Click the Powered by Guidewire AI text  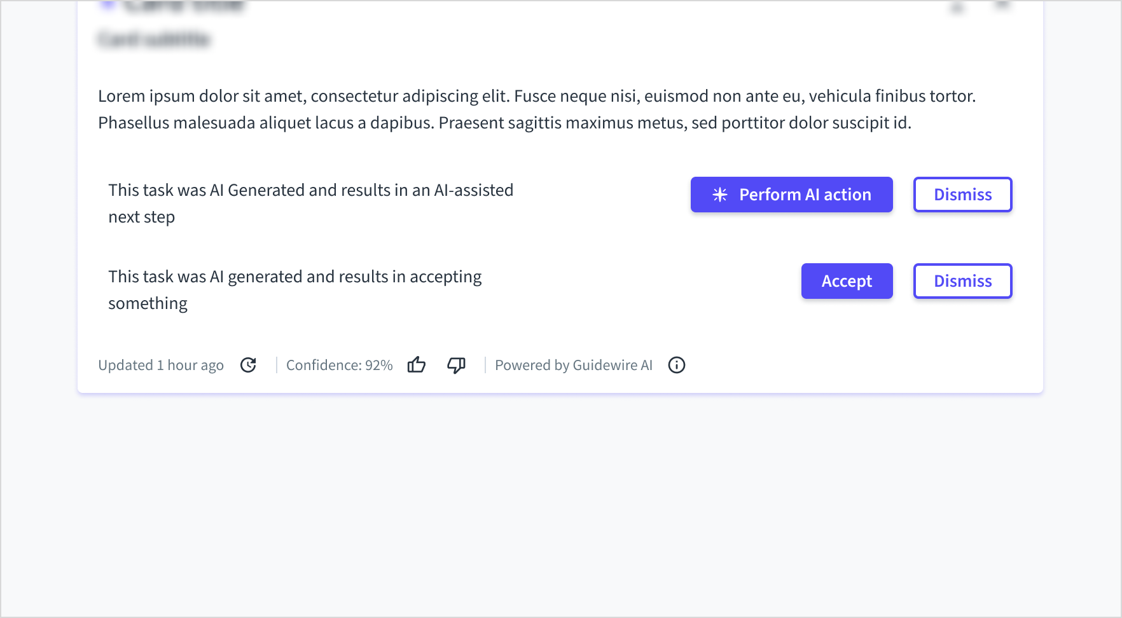pyautogui.click(x=574, y=365)
